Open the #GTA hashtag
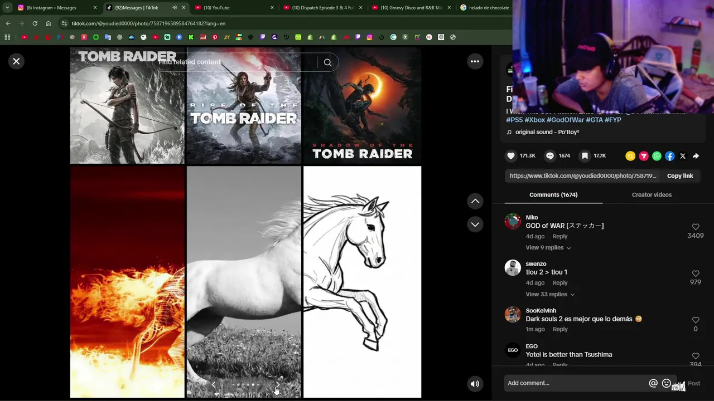 coord(594,120)
